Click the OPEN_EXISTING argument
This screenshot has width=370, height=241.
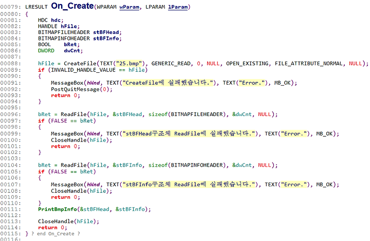click(247, 64)
